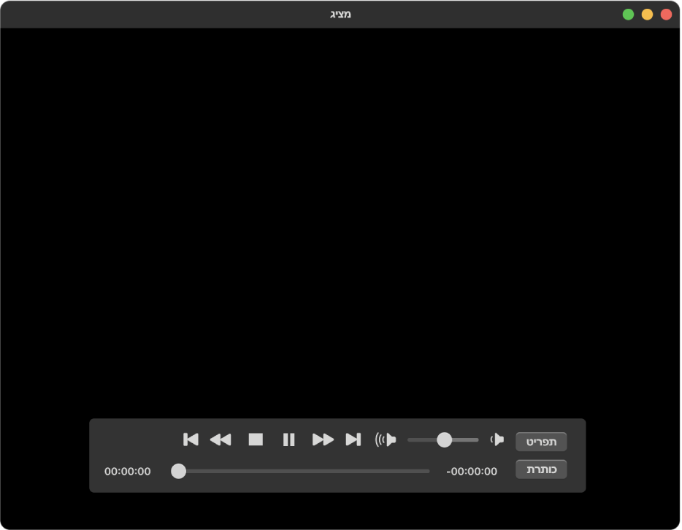Image resolution: width=682 pixels, height=530 pixels.
Task: Stop playback with the square icon
Action: click(x=256, y=439)
